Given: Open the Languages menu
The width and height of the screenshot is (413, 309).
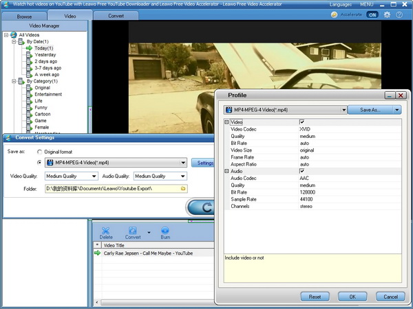Looking at the screenshot, I should [340, 5].
